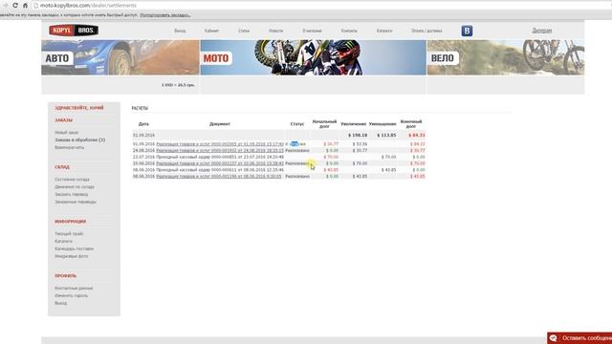This screenshot has width=612, height=344.
Task: Click the exchange rate text 1 USD
Action: click(x=178, y=85)
